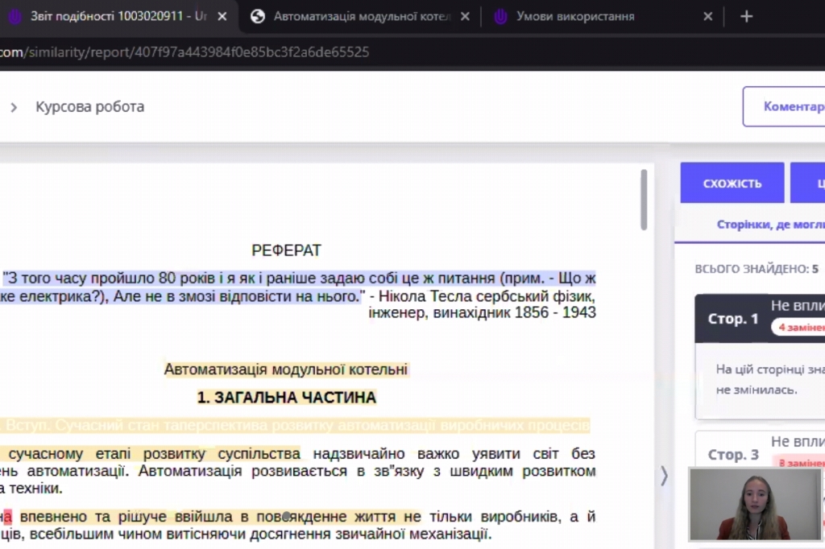Switch to the Звіт подібності 1003020911 tab
Image resolution: width=825 pixels, height=549 pixels.
coord(118,16)
